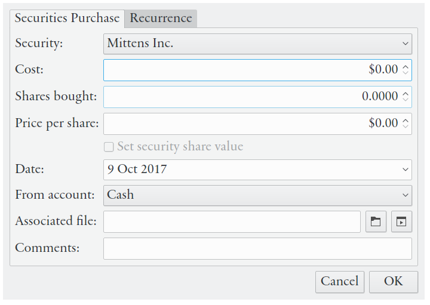Increase the Cost value with up arrow
Viewport: 430px width, 305px height.
click(x=406, y=66)
